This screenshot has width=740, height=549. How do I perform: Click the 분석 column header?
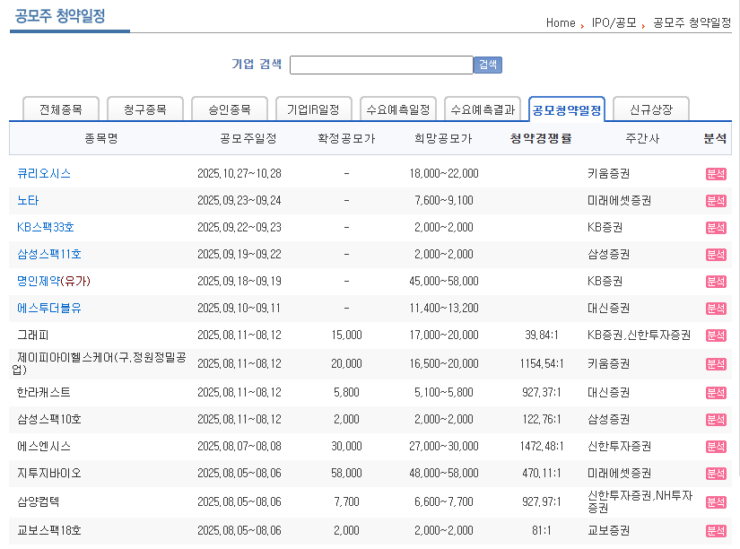coord(715,138)
